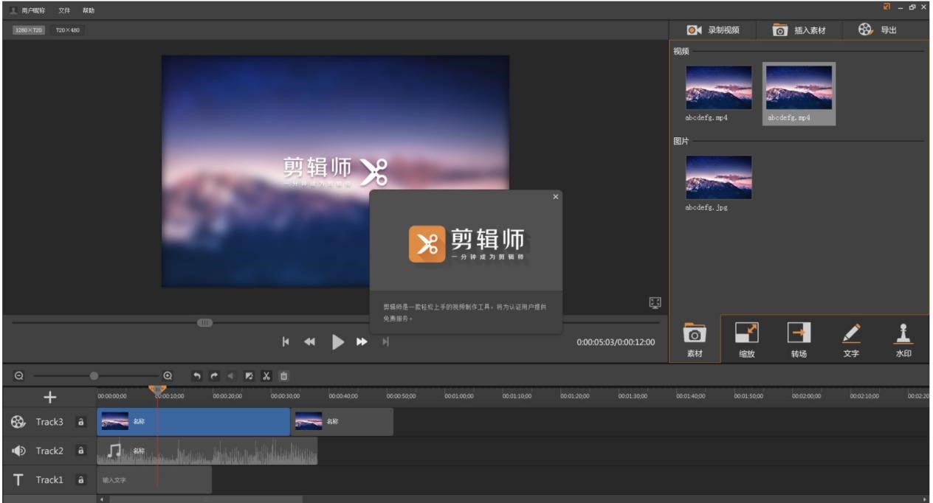The width and height of the screenshot is (933, 503).
Task: Click the 导出 export button
Action: point(878,30)
